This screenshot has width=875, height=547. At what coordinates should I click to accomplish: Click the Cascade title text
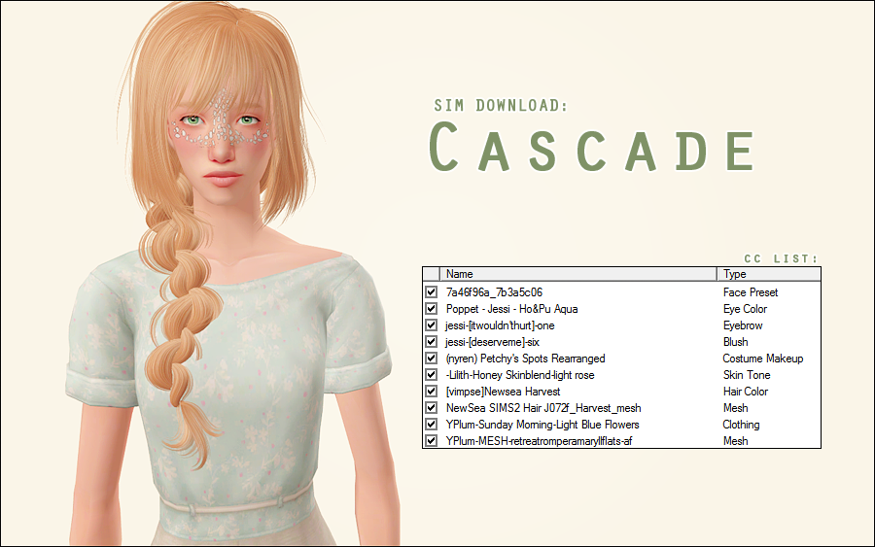coord(593,149)
